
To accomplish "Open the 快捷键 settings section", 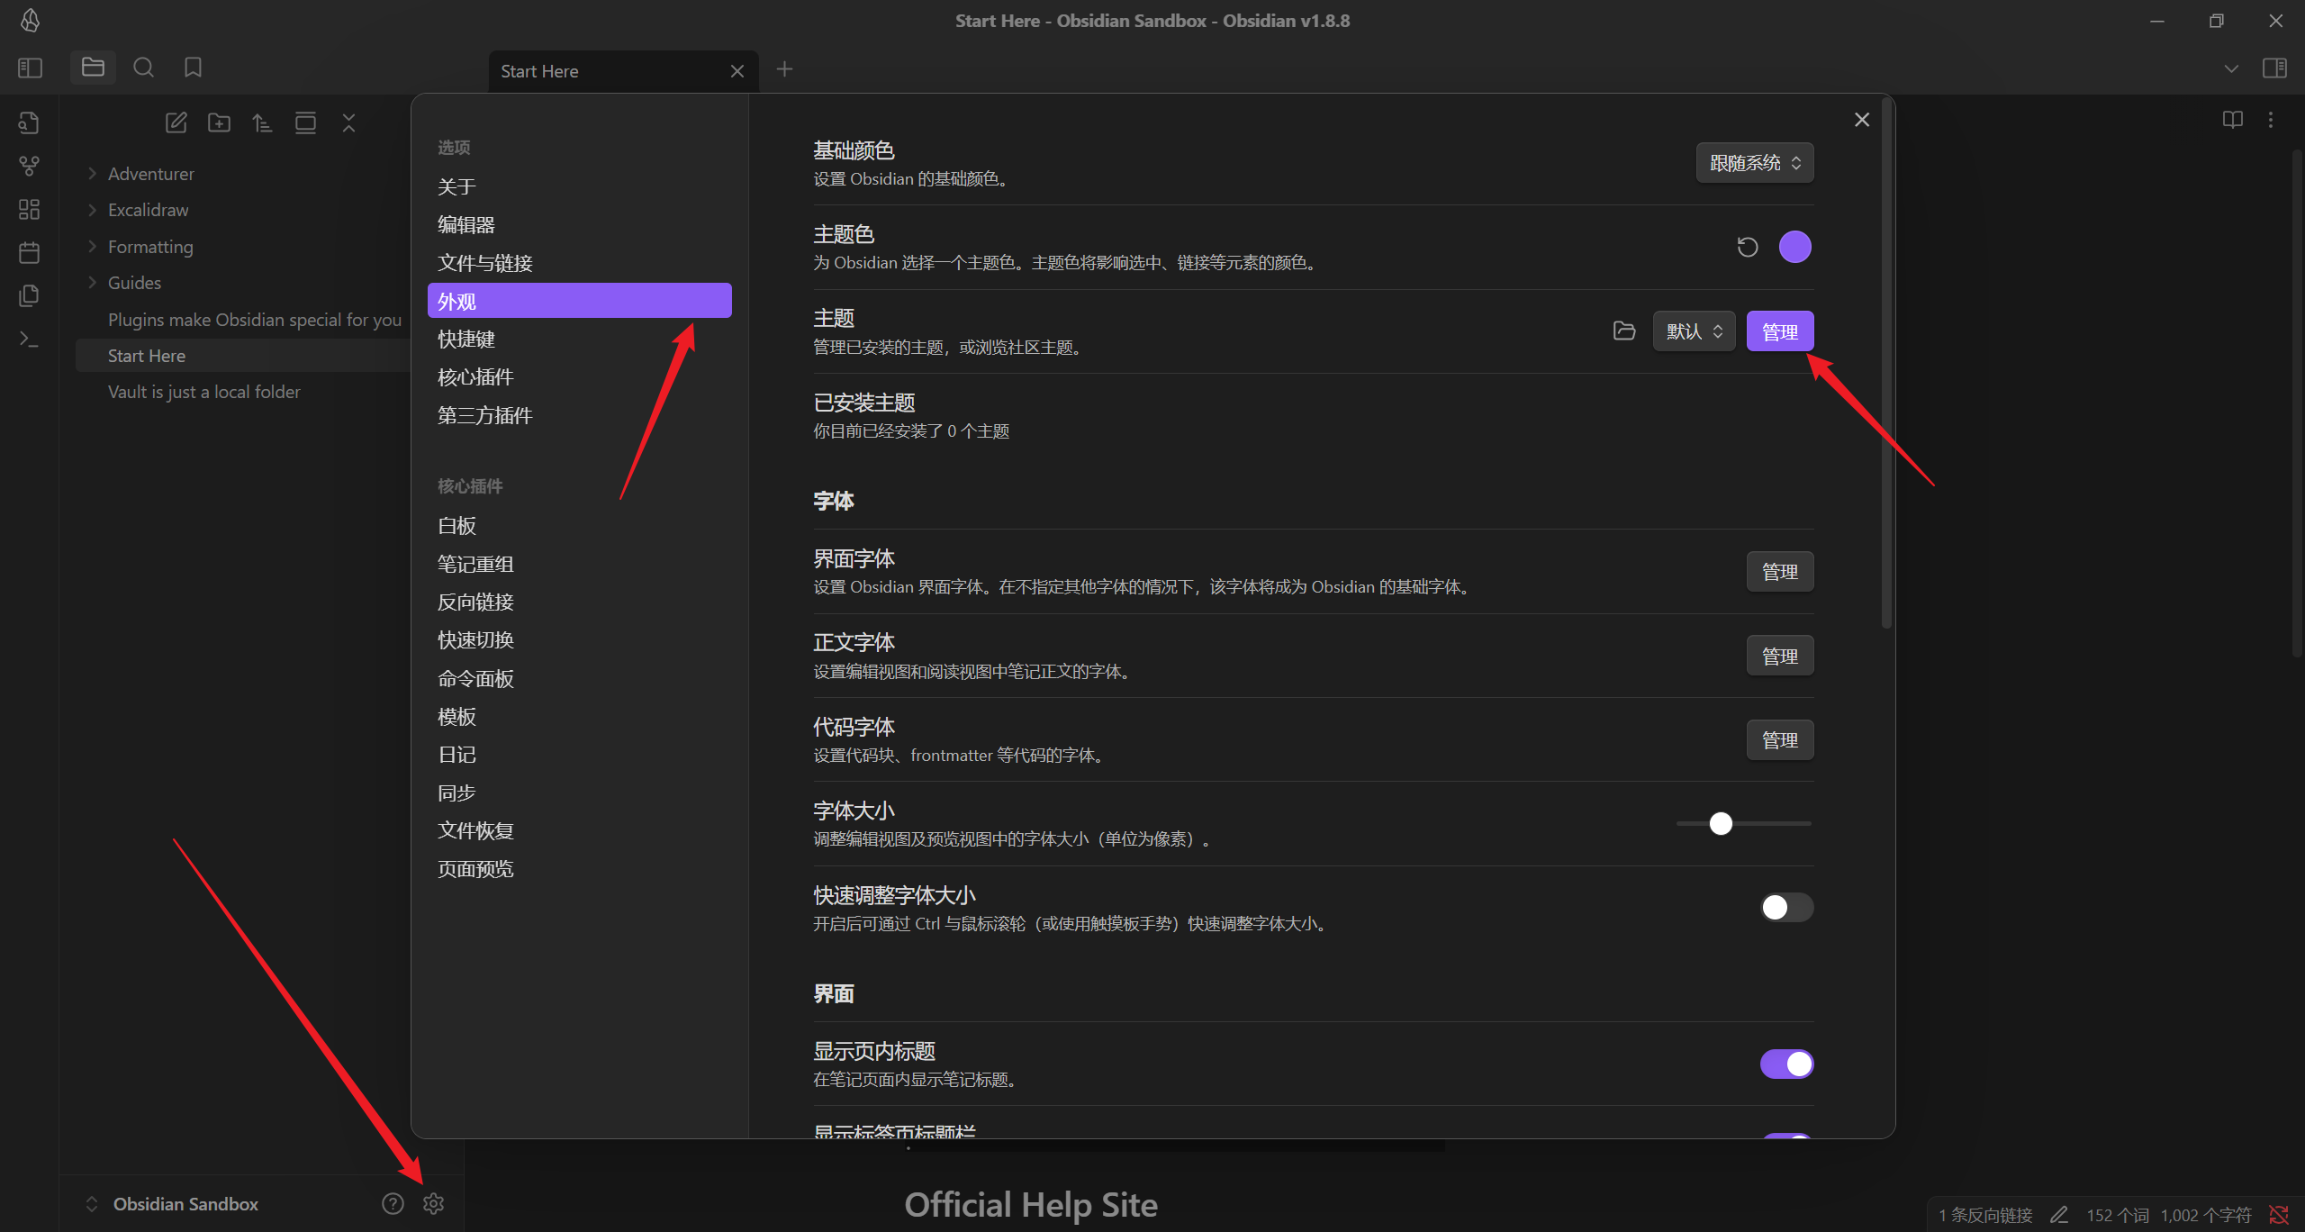I will pos(579,339).
